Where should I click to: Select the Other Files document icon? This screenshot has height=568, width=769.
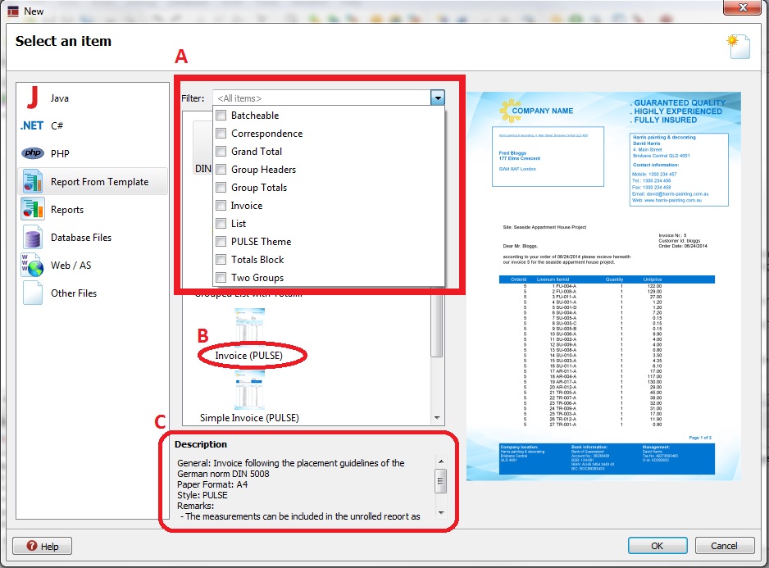(33, 293)
